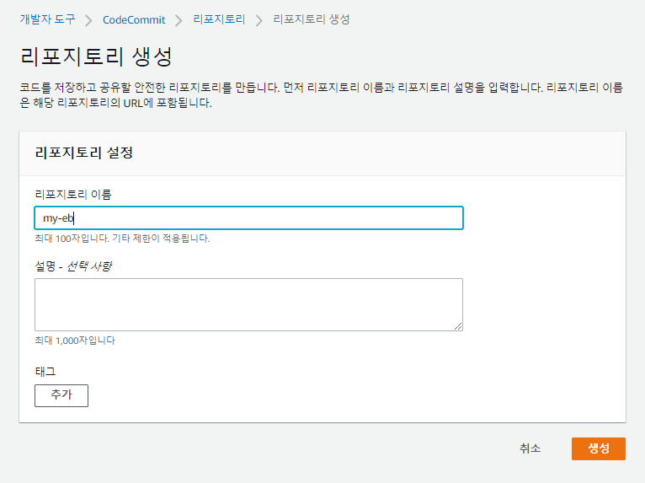Click the 태그 section label
Image resolution: width=645 pixels, height=483 pixels.
[45, 371]
